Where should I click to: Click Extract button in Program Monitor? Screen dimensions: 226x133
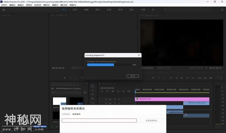(205, 78)
